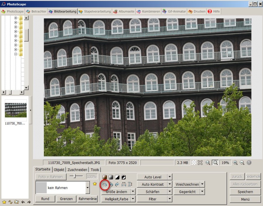
Task: Click the Größe ändern button
Action: point(116,192)
